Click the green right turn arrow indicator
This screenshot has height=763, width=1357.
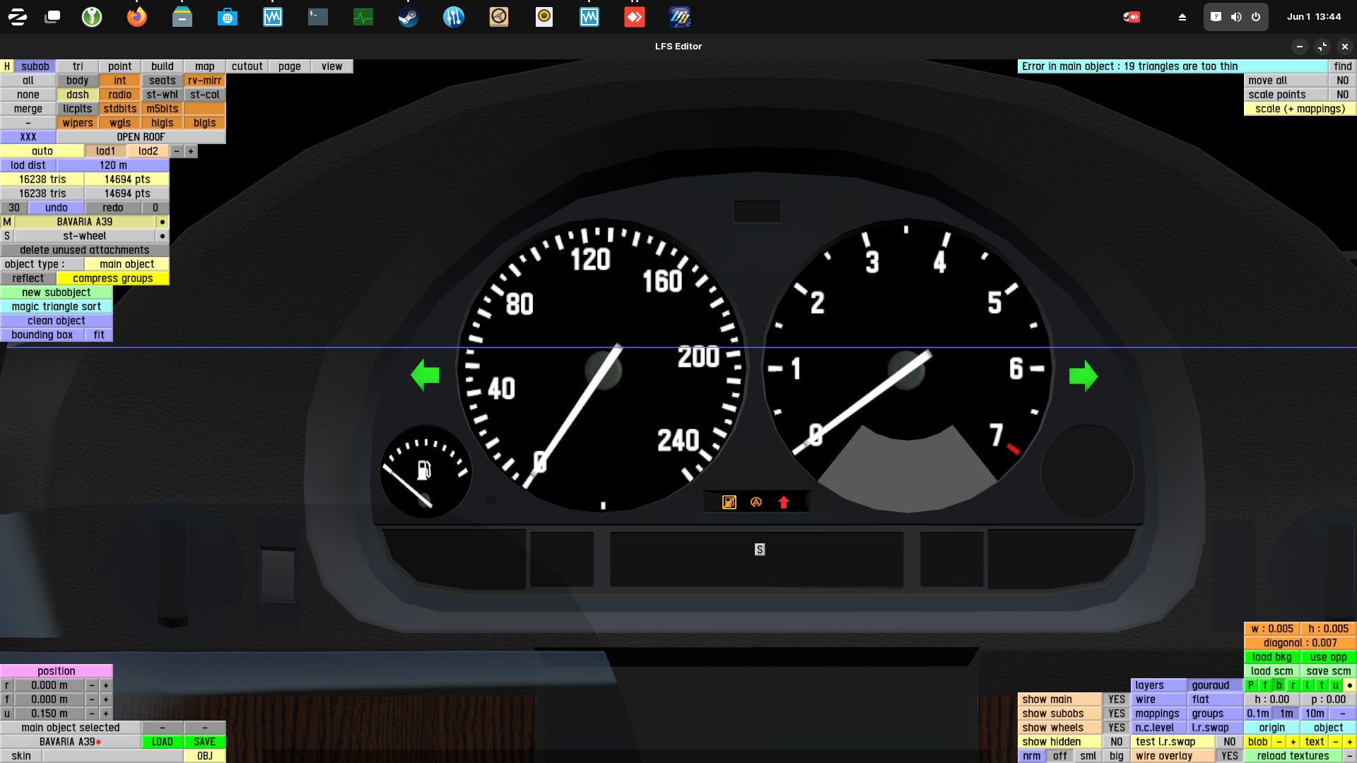[1083, 376]
